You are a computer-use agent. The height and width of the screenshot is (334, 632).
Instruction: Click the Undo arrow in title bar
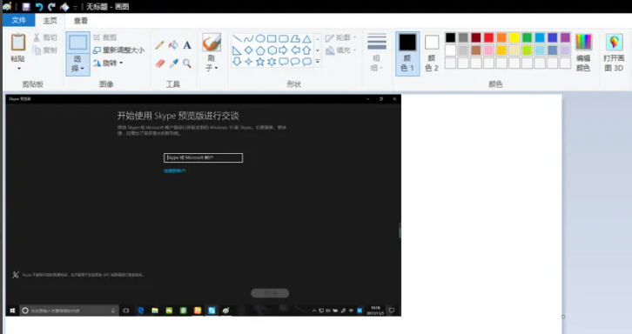[39, 7]
